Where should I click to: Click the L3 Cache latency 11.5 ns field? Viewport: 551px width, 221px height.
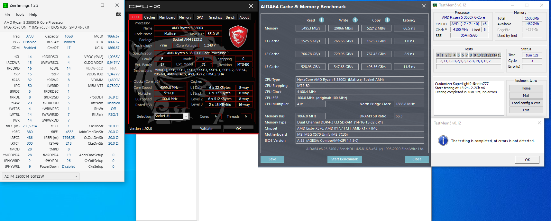click(409, 67)
